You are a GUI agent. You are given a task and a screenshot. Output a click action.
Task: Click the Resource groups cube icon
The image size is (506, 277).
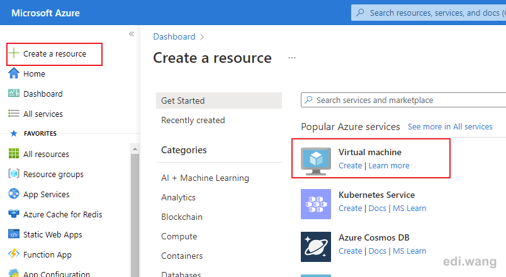pyautogui.click(x=14, y=174)
